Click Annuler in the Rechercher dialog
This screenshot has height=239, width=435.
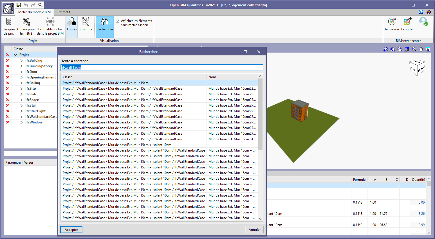click(255, 230)
